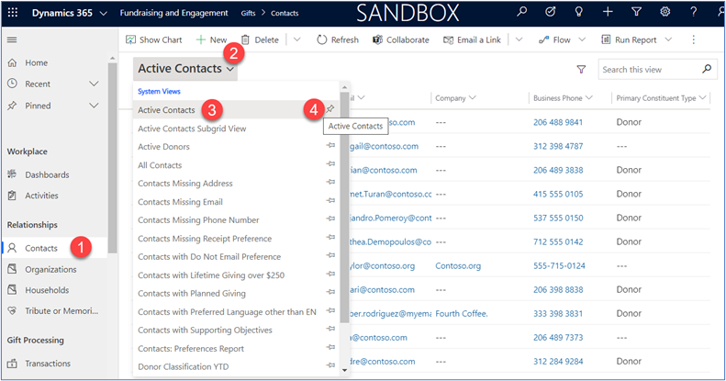The image size is (726, 381).
Task: Click the New contact button
Action: pyautogui.click(x=211, y=40)
